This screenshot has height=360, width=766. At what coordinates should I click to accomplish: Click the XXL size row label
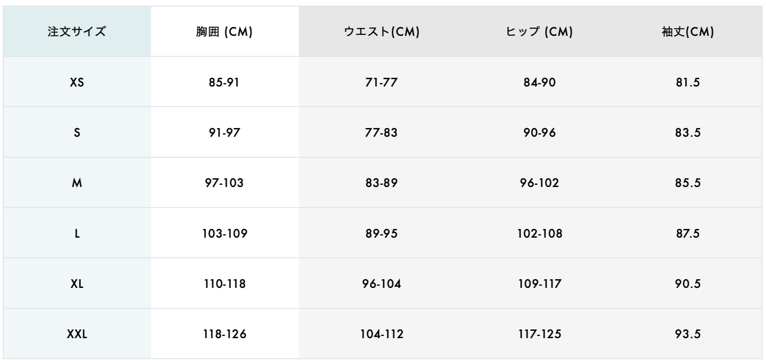click(x=77, y=334)
